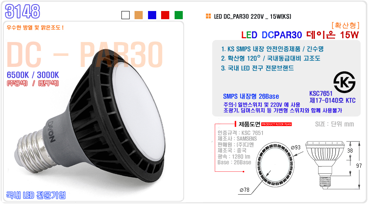Select the orange color swatch
The width and height of the screenshot is (368, 204).
pyautogui.click(x=139, y=15)
